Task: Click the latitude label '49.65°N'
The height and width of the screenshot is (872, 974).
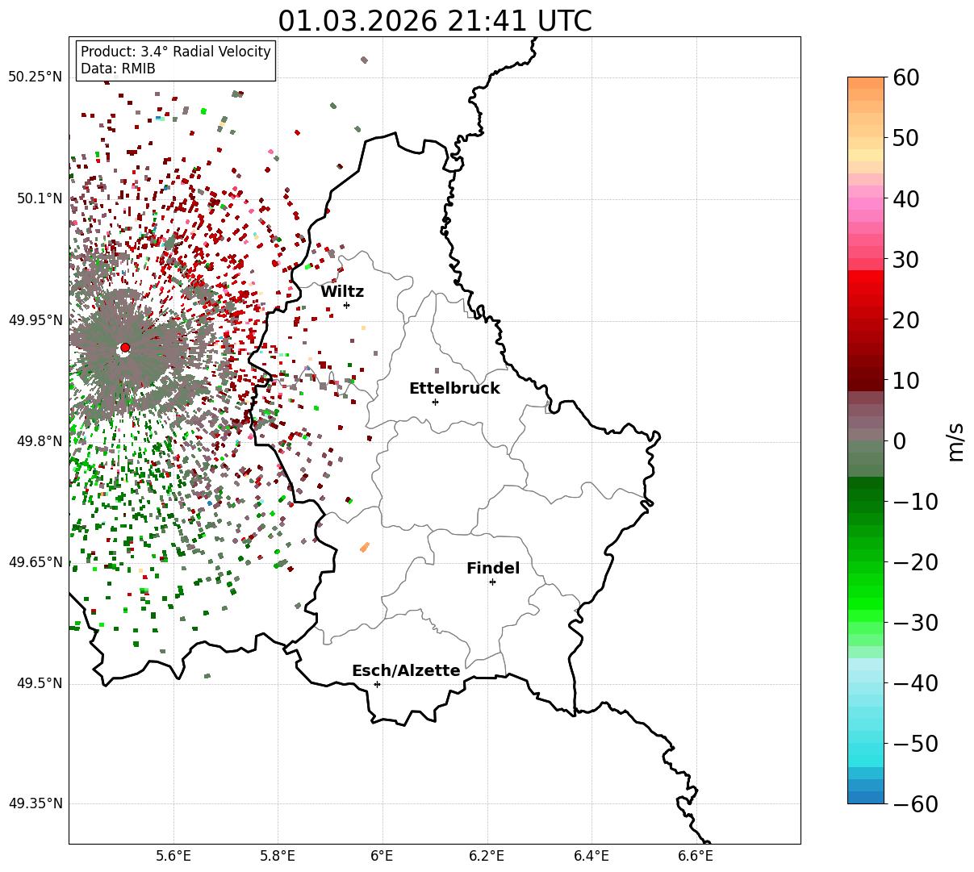Action: click(35, 562)
